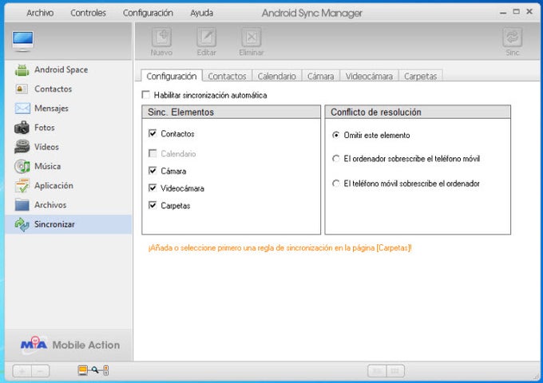
Task: Uncheck the Videocámara sync checkbox
Action: (x=153, y=188)
